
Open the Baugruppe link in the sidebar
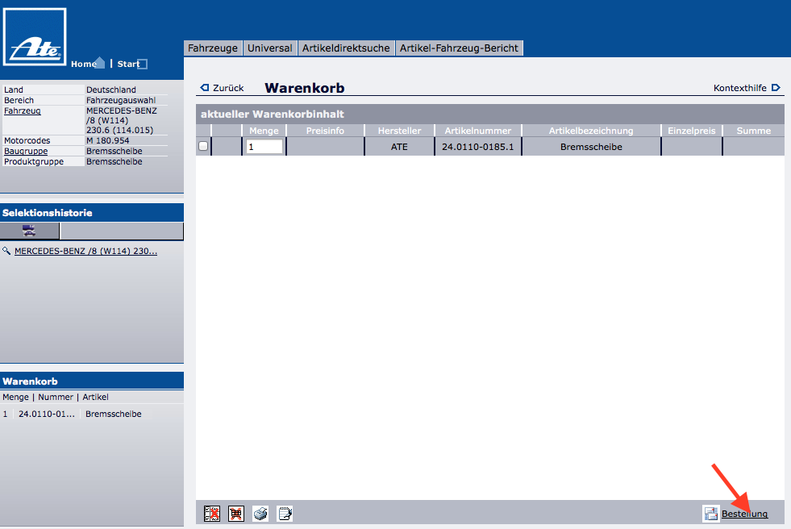point(26,151)
